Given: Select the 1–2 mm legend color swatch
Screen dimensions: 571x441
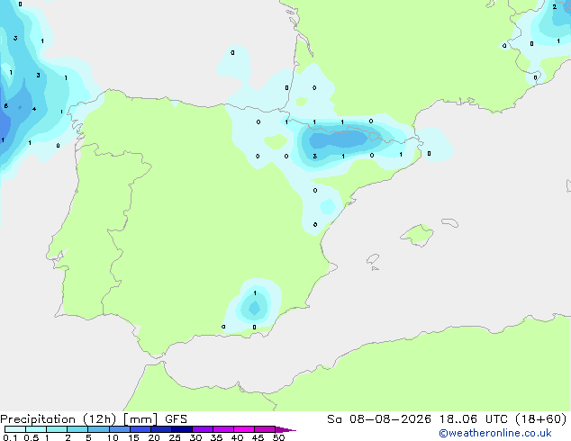Looking at the screenshot, I should 57,429.
